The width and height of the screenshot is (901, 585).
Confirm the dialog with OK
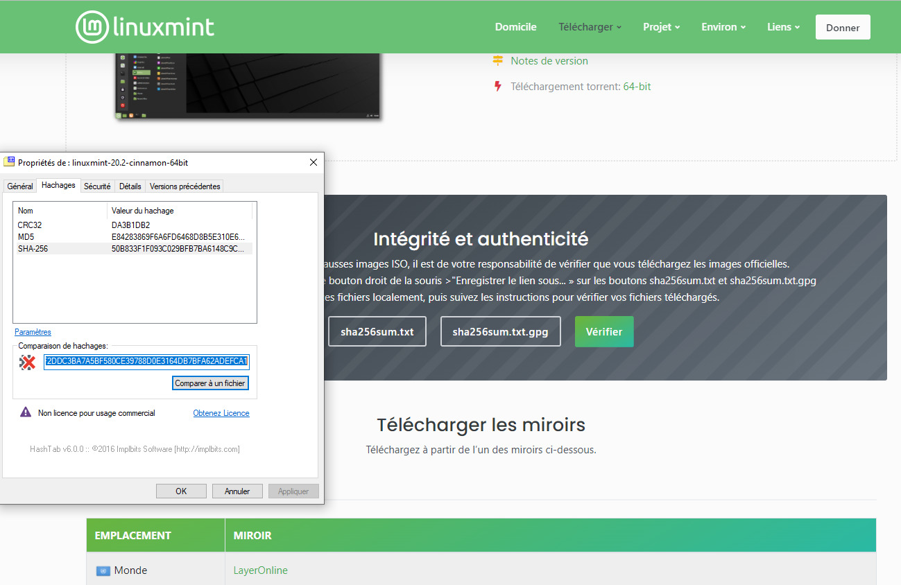click(x=181, y=491)
